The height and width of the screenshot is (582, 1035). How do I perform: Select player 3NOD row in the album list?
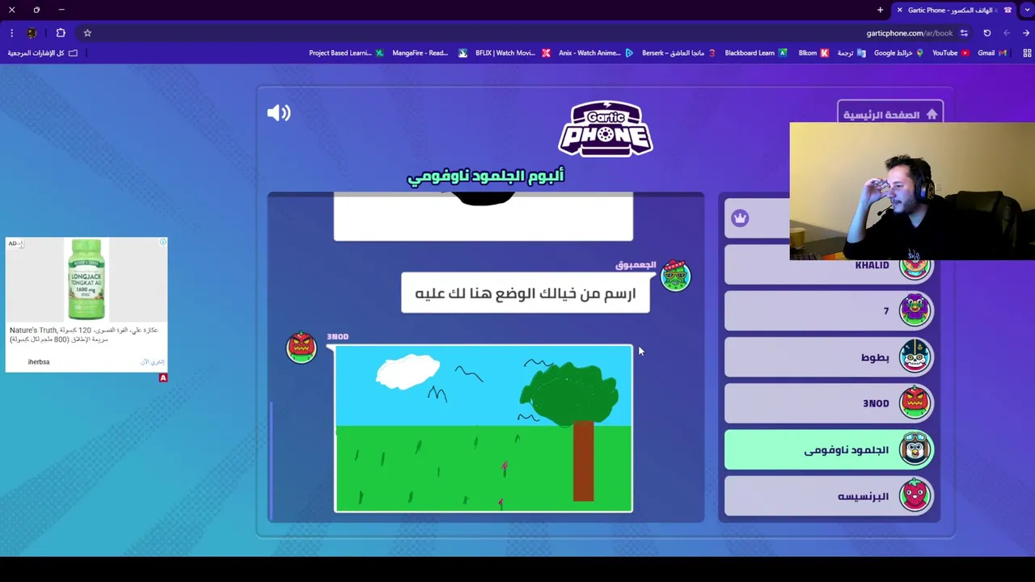[x=829, y=403]
